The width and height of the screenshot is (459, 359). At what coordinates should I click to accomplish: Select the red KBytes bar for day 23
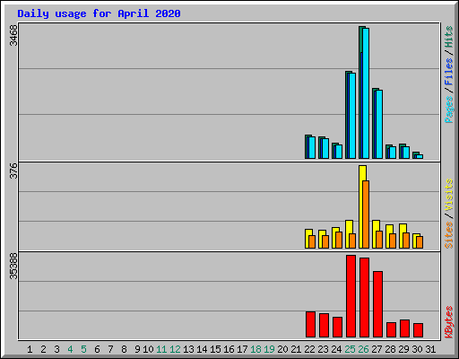click(325, 325)
